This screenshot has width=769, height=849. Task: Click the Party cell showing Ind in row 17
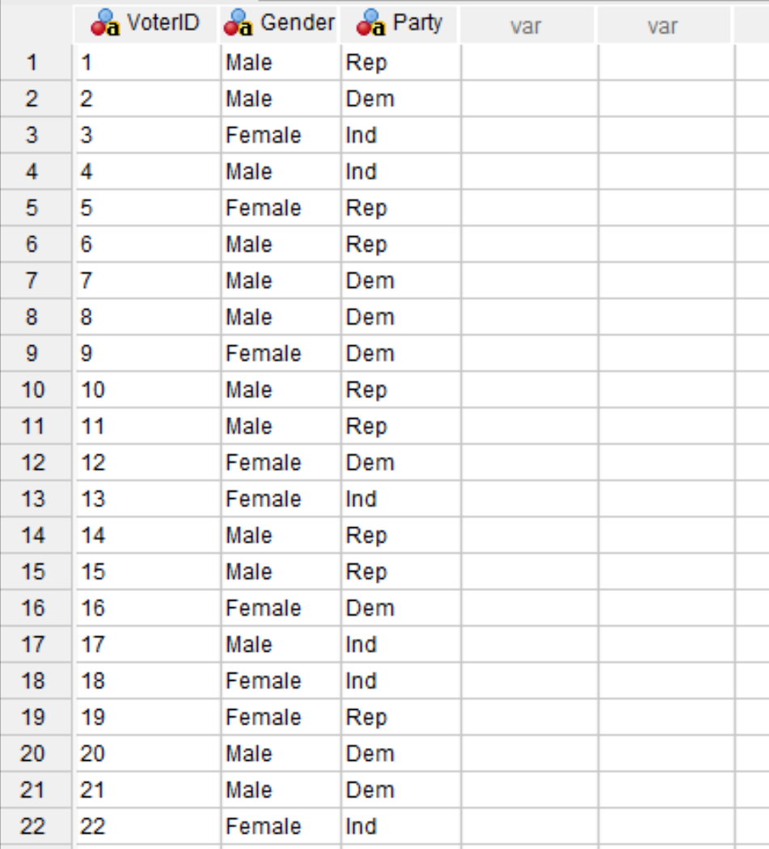pyautogui.click(x=400, y=644)
